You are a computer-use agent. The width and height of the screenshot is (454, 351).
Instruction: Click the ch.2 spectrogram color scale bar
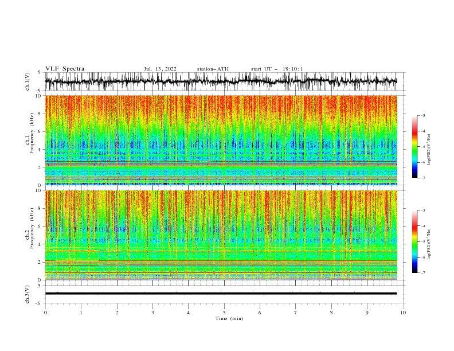(x=414, y=241)
